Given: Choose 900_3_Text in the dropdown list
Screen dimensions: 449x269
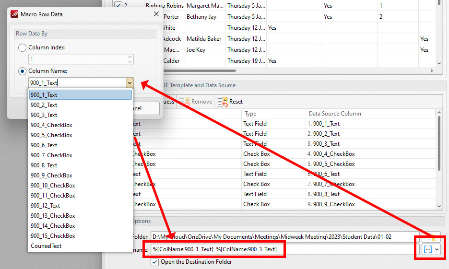Looking at the screenshot, I should [x=81, y=115].
